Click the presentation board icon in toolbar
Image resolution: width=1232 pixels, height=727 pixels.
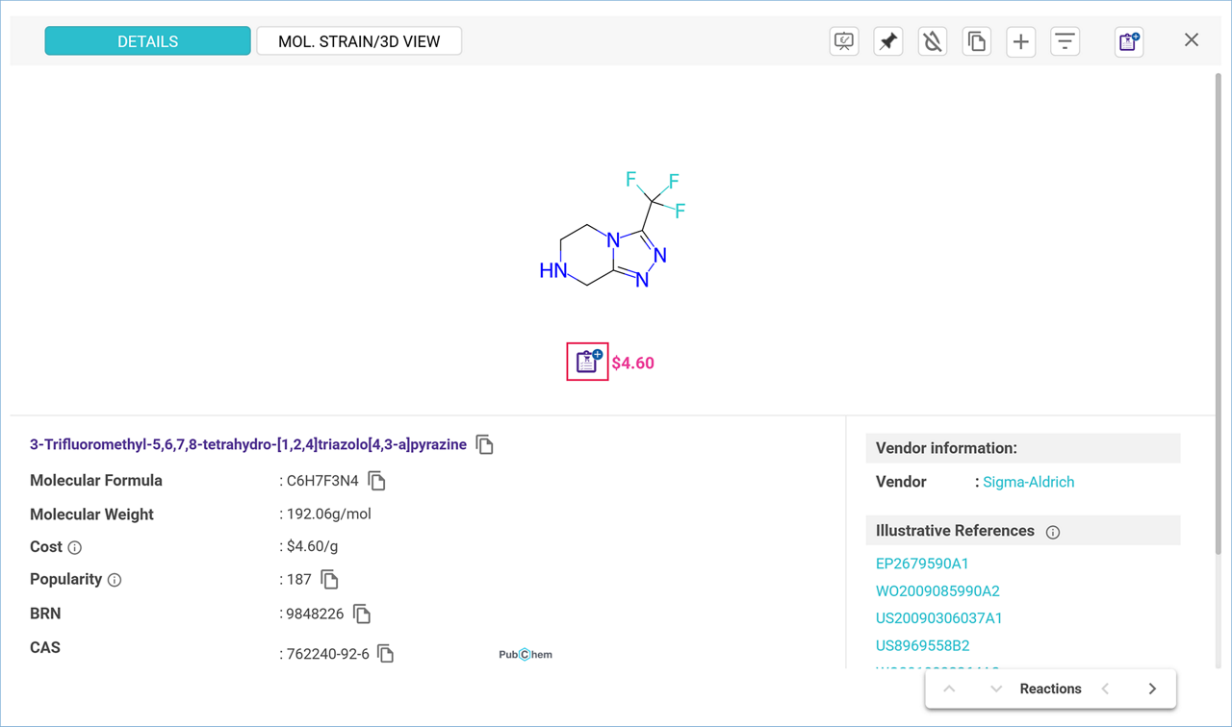click(844, 41)
